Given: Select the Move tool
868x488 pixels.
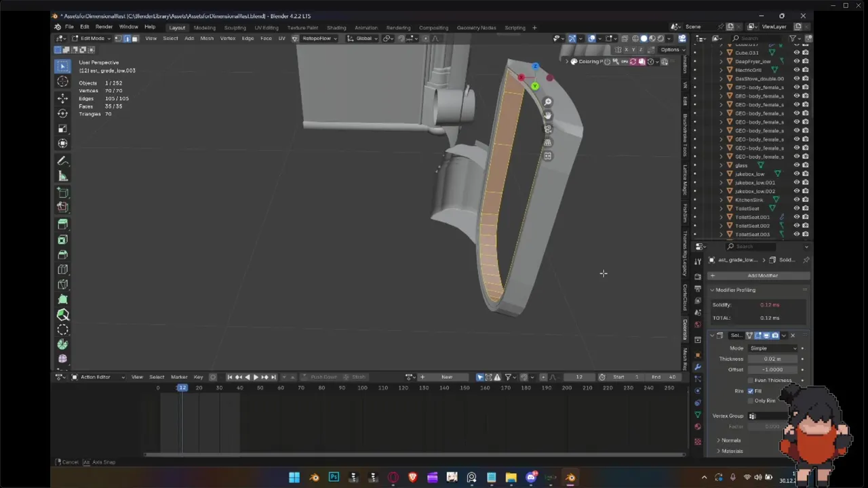Looking at the screenshot, I should [x=63, y=98].
